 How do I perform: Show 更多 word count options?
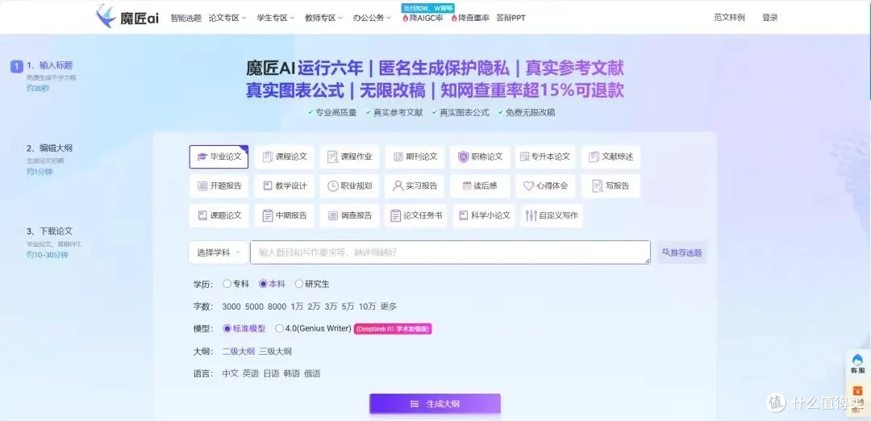pos(389,306)
